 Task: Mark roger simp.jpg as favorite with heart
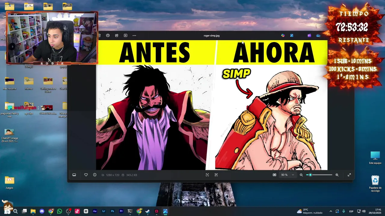tap(86, 175)
